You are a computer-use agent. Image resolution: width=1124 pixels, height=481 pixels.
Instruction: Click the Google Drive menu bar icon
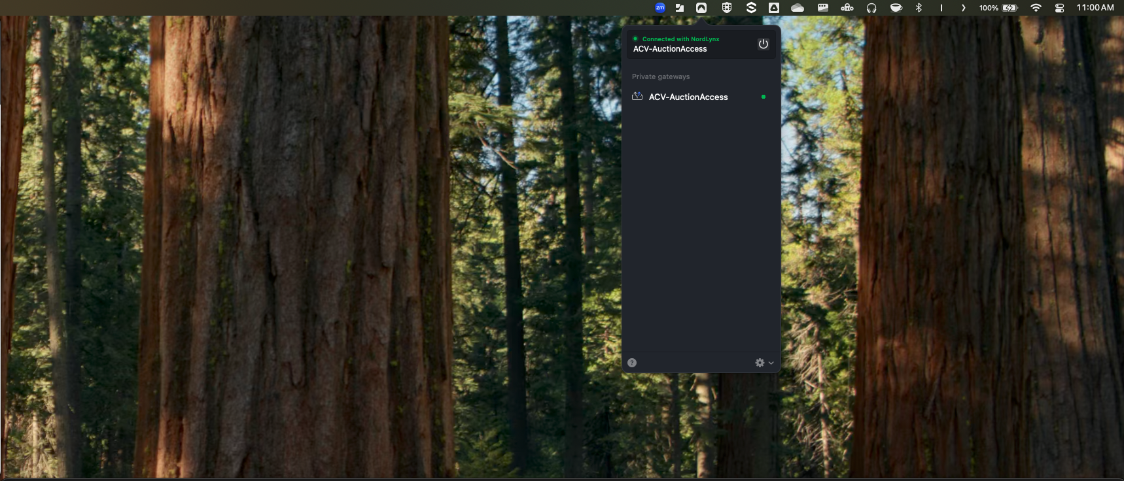(x=774, y=8)
